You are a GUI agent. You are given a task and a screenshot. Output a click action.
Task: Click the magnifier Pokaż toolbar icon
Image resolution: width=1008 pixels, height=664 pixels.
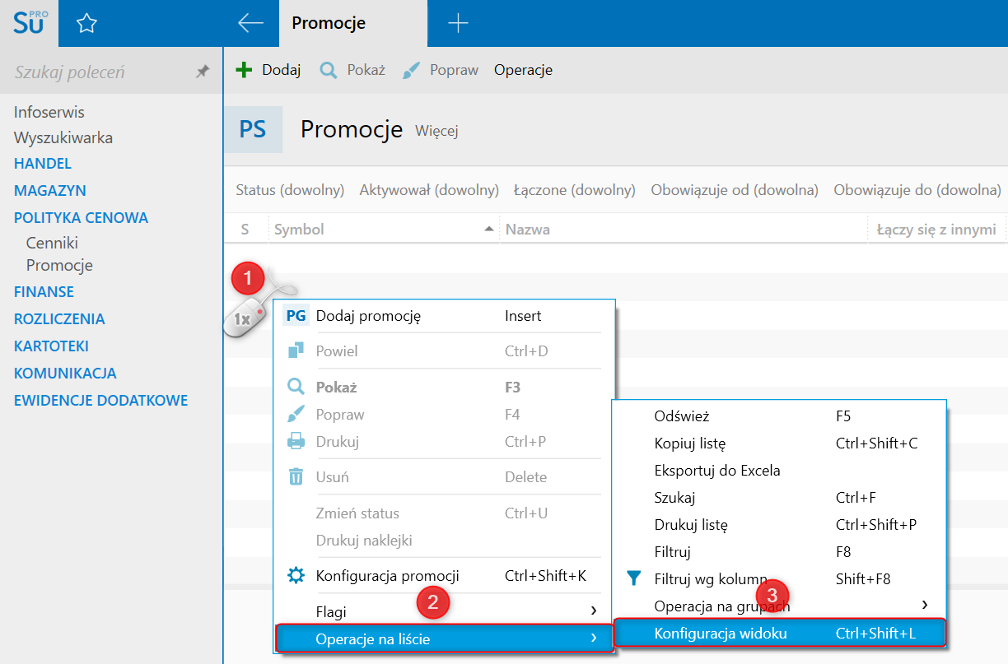[329, 70]
